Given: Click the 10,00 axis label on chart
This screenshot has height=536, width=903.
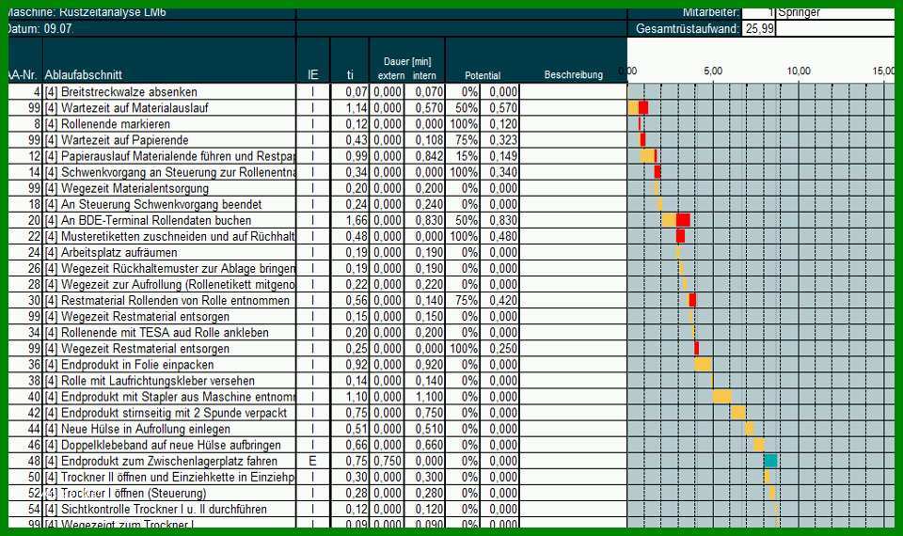Looking at the screenshot, I should point(799,71).
